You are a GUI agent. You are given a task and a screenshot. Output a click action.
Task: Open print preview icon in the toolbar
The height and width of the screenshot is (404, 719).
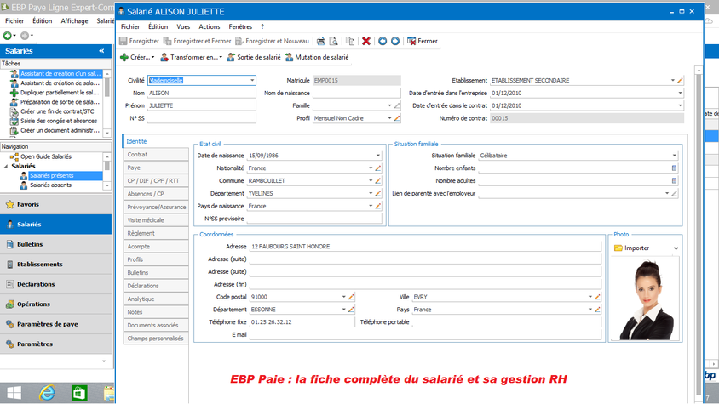click(334, 41)
